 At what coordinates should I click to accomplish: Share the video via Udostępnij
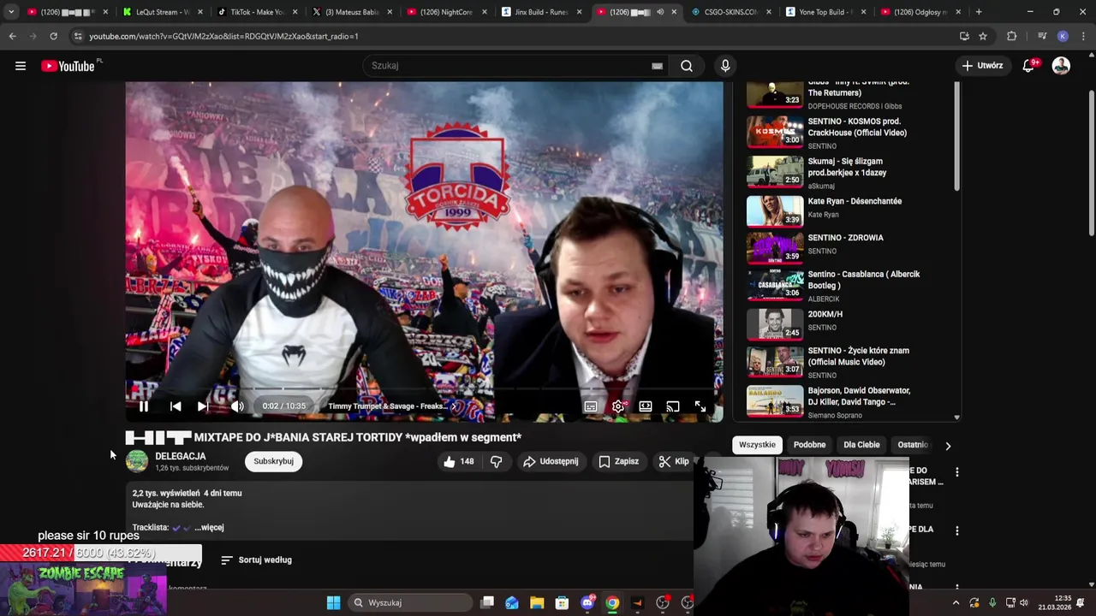point(551,461)
